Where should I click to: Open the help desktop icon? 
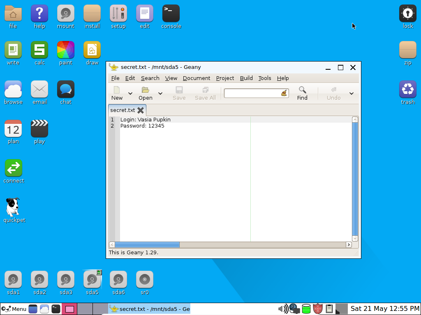click(x=39, y=14)
